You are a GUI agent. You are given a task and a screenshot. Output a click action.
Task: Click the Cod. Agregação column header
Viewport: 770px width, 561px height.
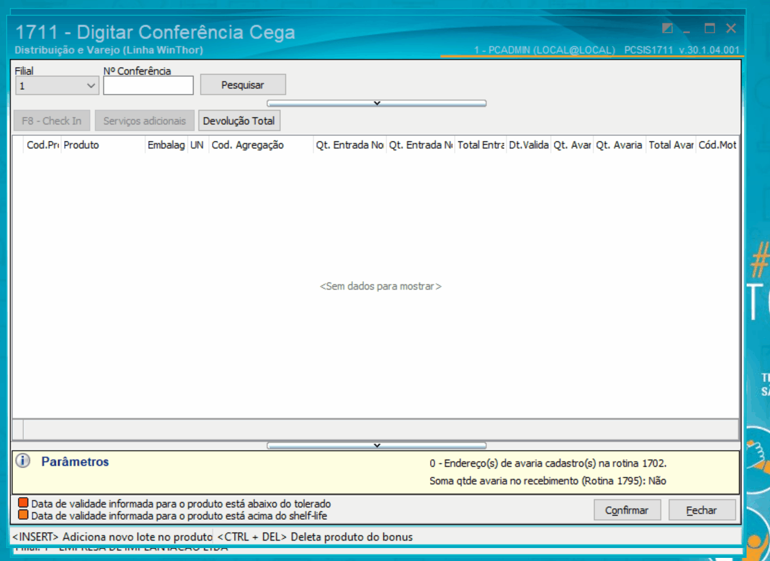pyautogui.click(x=261, y=145)
